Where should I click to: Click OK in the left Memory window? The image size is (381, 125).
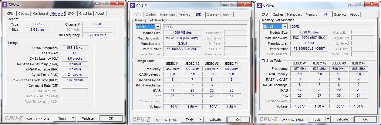click(111, 118)
